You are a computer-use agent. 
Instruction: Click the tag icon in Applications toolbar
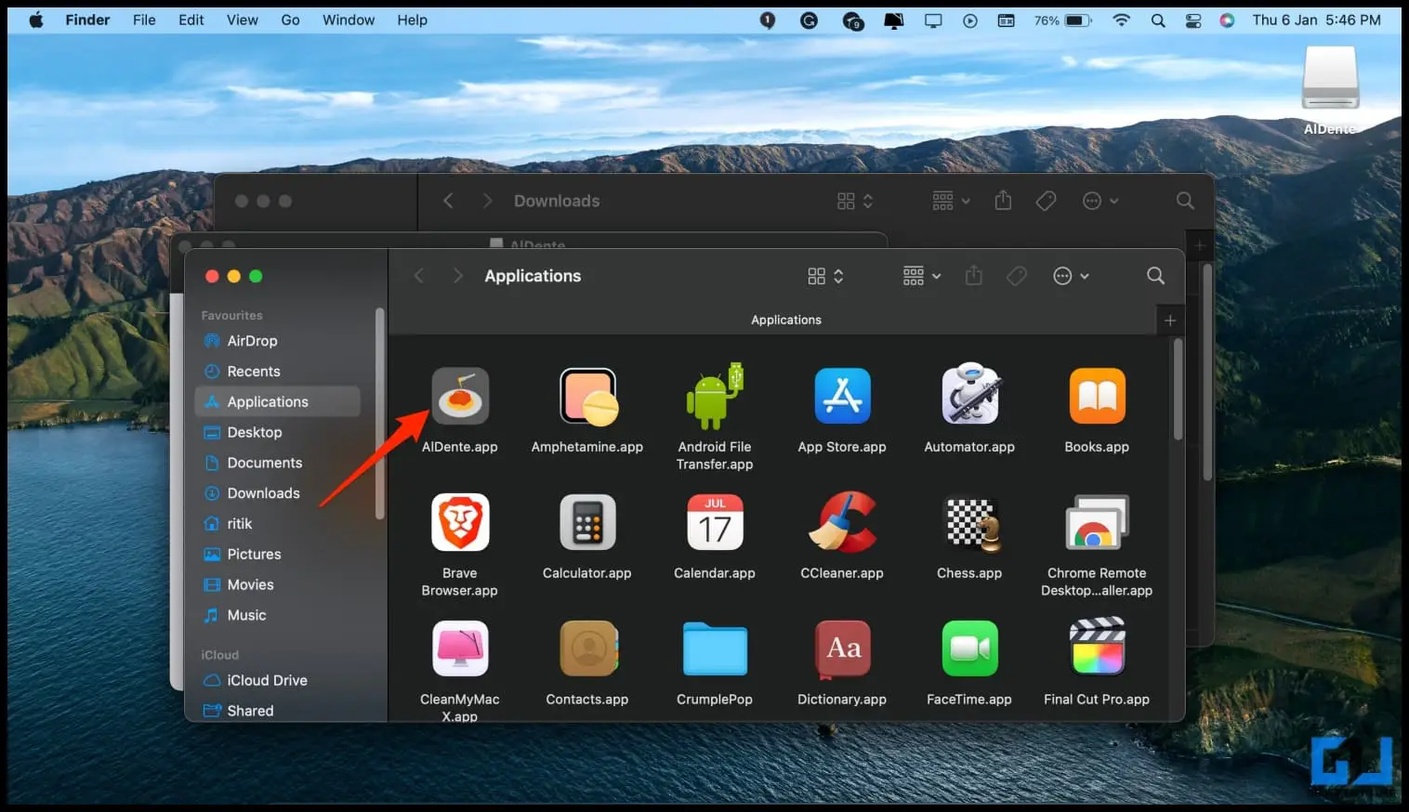[1017, 276]
